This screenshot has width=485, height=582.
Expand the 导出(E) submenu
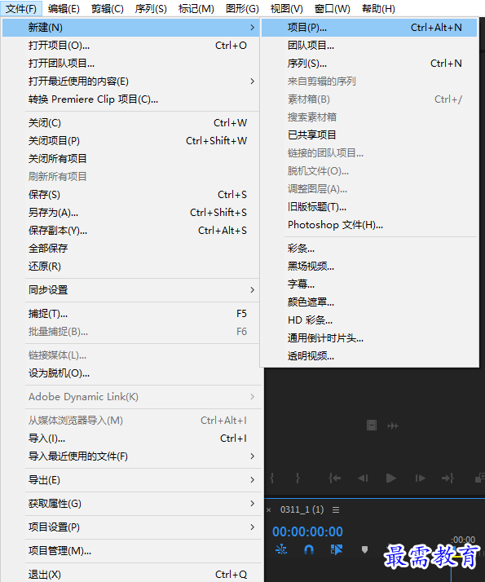253,479
